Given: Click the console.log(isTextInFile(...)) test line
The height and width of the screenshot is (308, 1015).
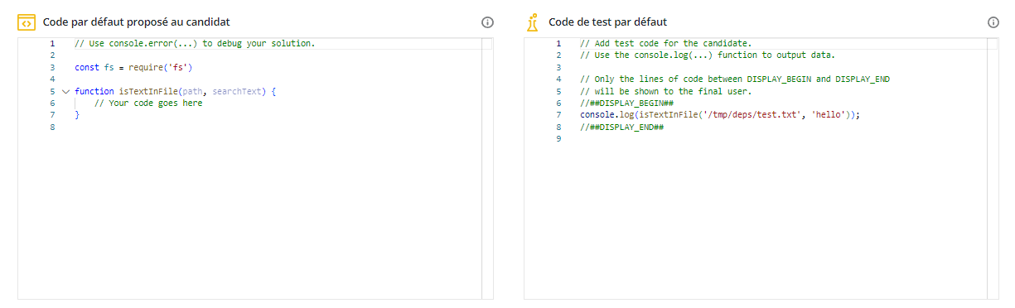Looking at the screenshot, I should (720, 115).
